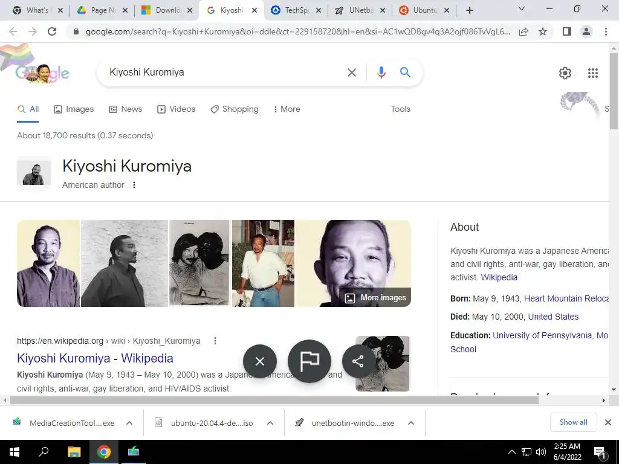Open options for Wikipedia result
The image size is (619, 464).
(x=215, y=341)
